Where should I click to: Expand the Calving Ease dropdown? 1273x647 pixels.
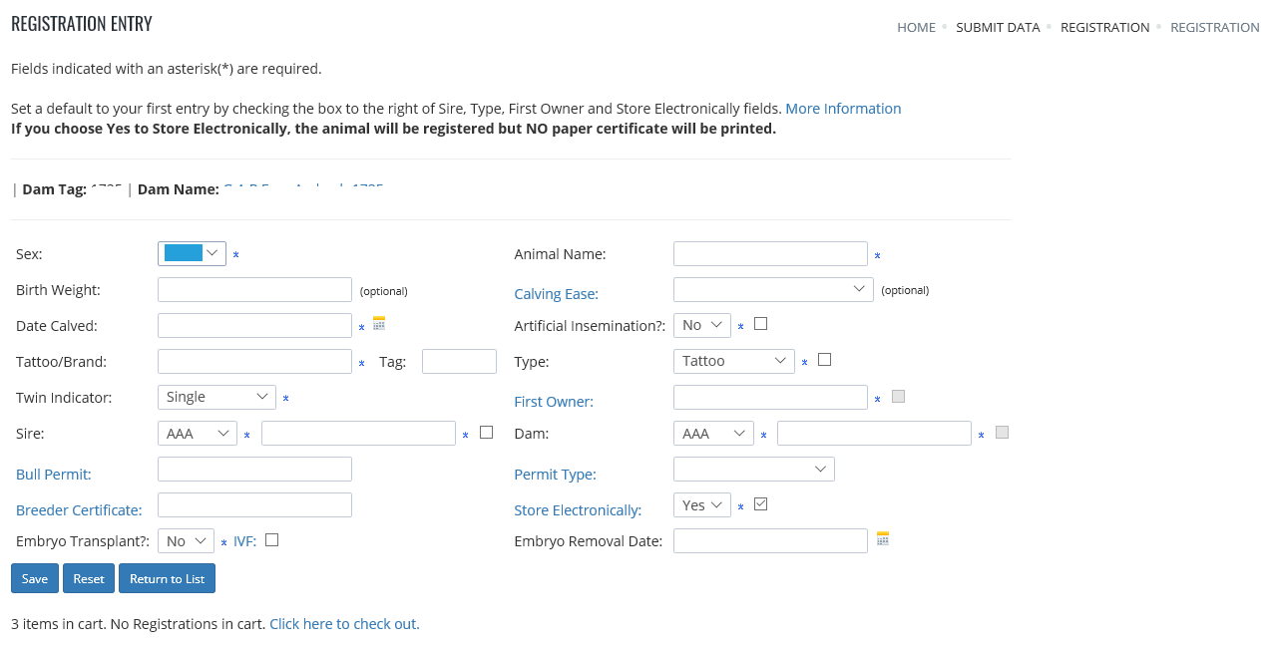(x=773, y=289)
